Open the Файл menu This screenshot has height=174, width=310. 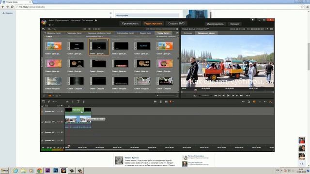[51, 20]
